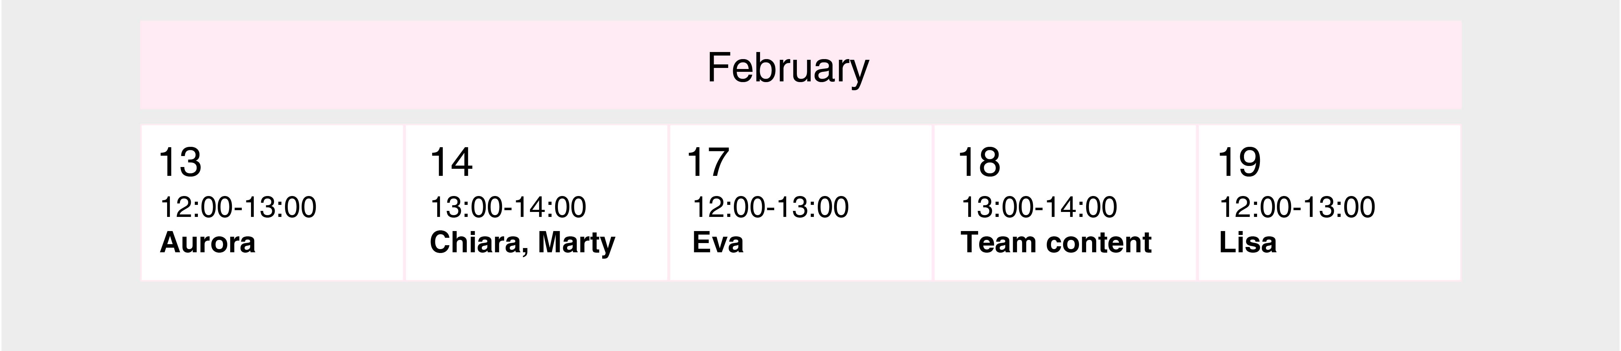Viewport: 1621px width, 351px height.
Task: Click the 12:00-13:00 time under day 17
Action: click(x=770, y=207)
